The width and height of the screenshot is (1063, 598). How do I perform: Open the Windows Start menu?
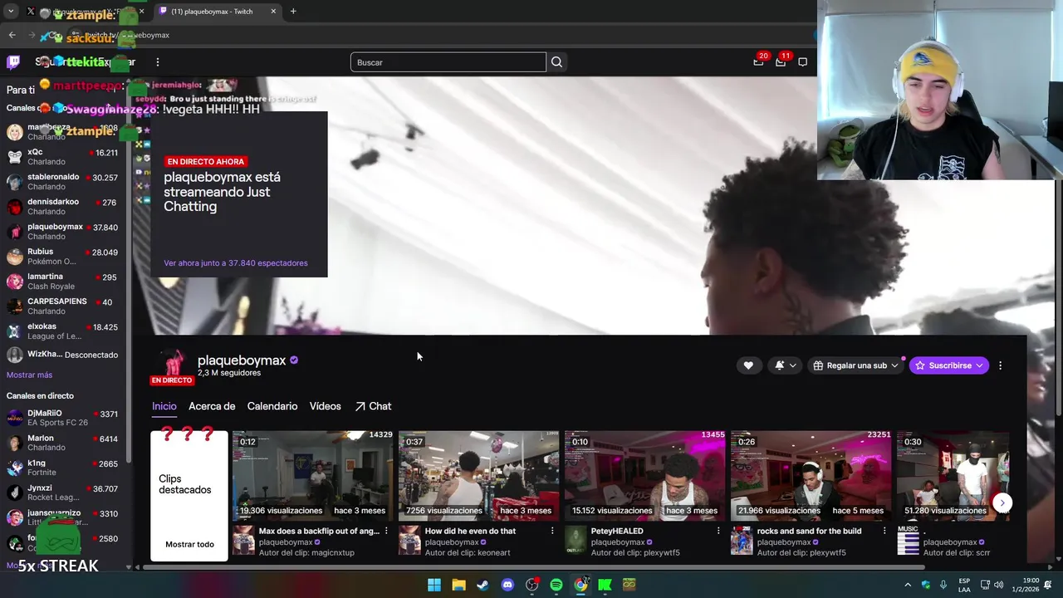tap(434, 585)
